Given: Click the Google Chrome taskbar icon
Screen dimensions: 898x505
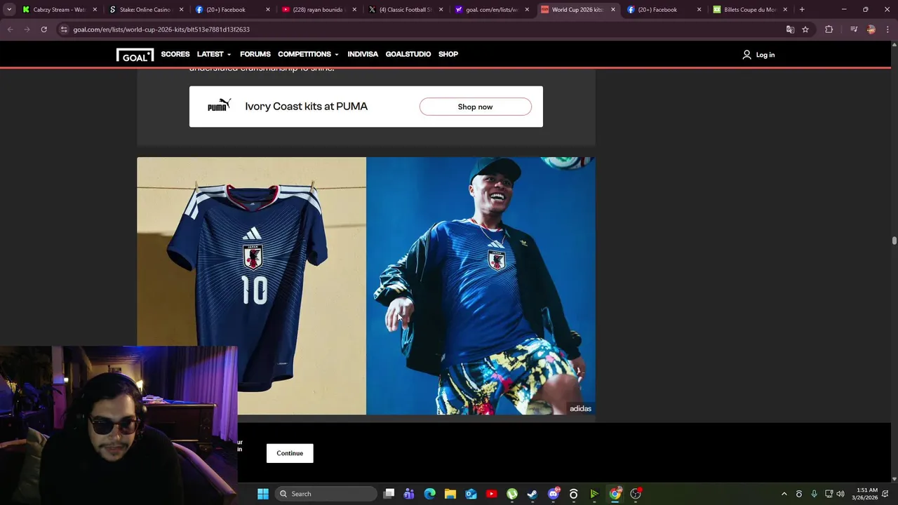Looking at the screenshot, I should click(615, 494).
